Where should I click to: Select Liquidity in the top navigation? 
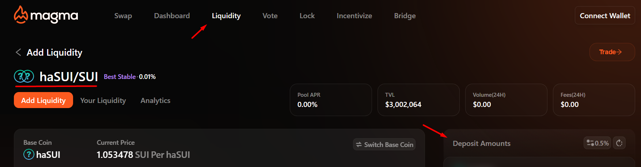(x=226, y=16)
